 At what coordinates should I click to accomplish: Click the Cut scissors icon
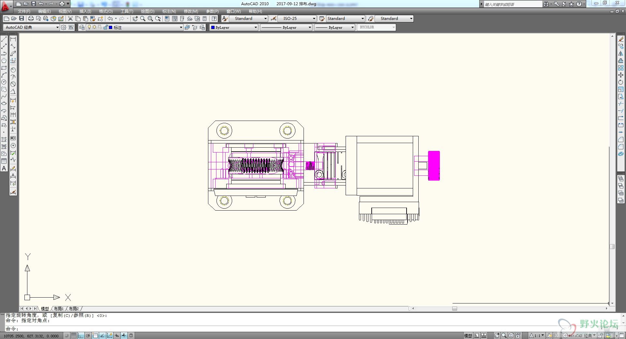[70, 19]
